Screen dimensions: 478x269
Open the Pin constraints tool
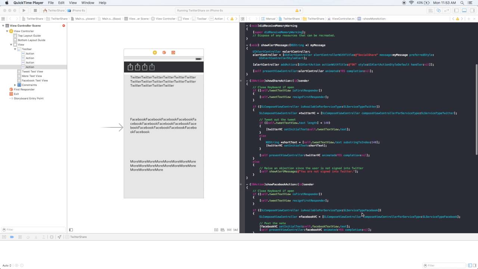tap(229, 230)
